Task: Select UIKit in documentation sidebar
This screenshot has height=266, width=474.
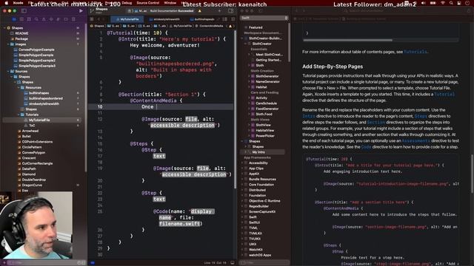Action: point(253,245)
